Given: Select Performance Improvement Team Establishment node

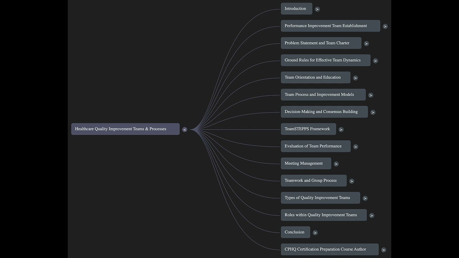Looking at the screenshot, I should point(330,26).
